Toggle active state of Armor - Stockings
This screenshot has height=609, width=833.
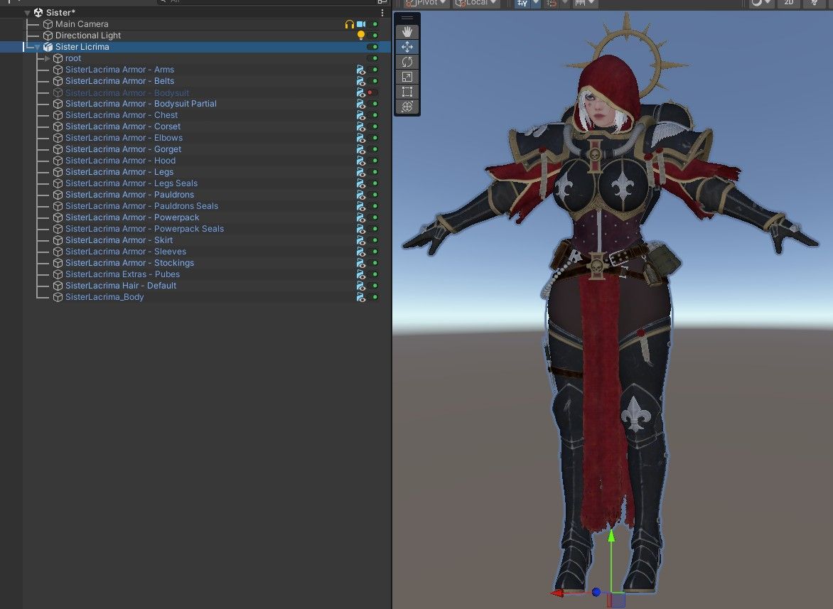tap(373, 263)
